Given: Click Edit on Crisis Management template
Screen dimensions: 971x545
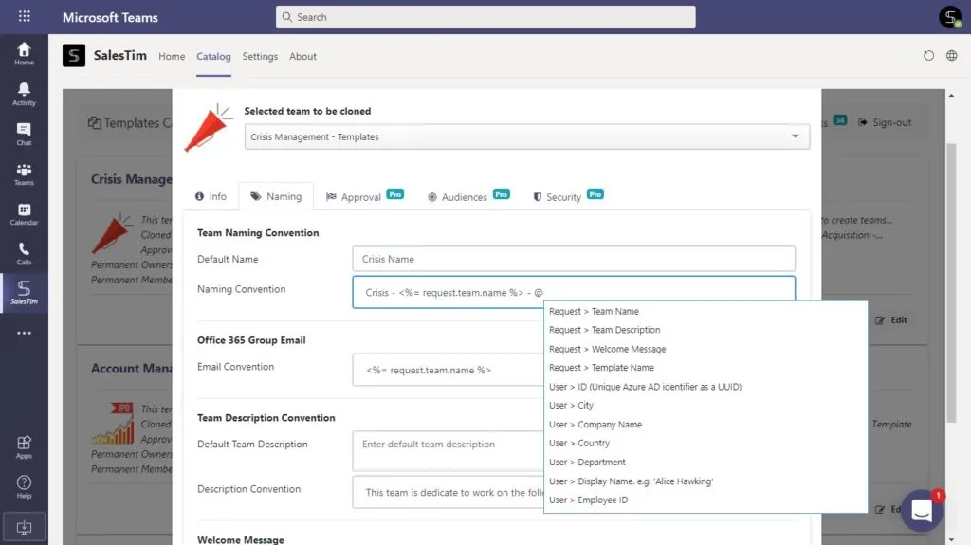Looking at the screenshot, I should pyautogui.click(x=891, y=320).
